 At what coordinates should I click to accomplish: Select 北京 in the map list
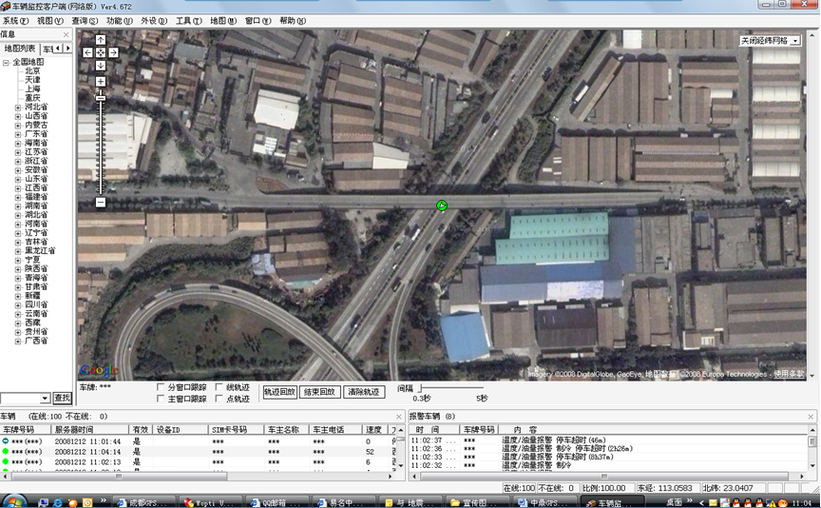coord(32,70)
